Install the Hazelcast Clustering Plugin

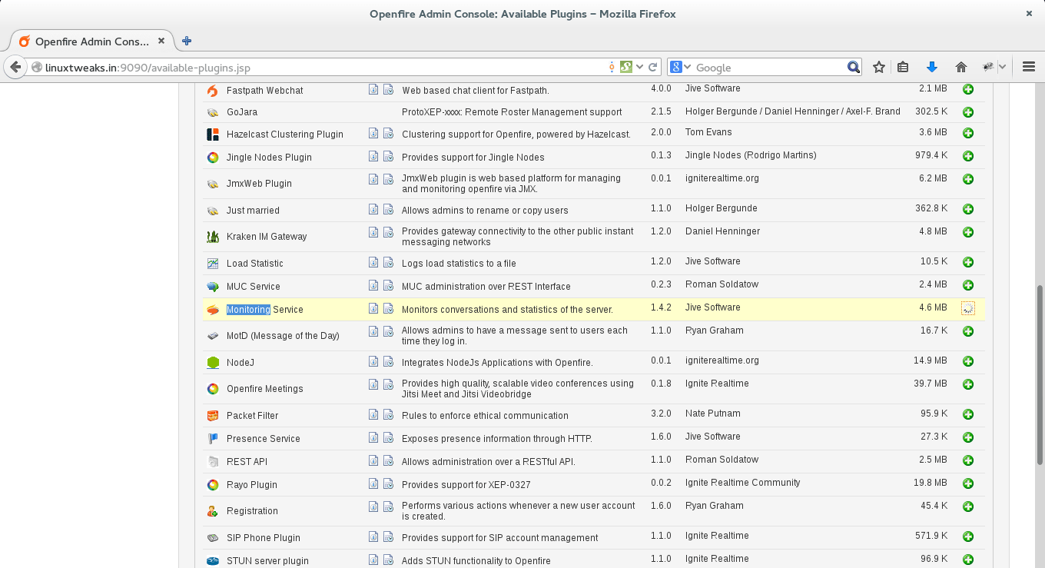pos(968,134)
